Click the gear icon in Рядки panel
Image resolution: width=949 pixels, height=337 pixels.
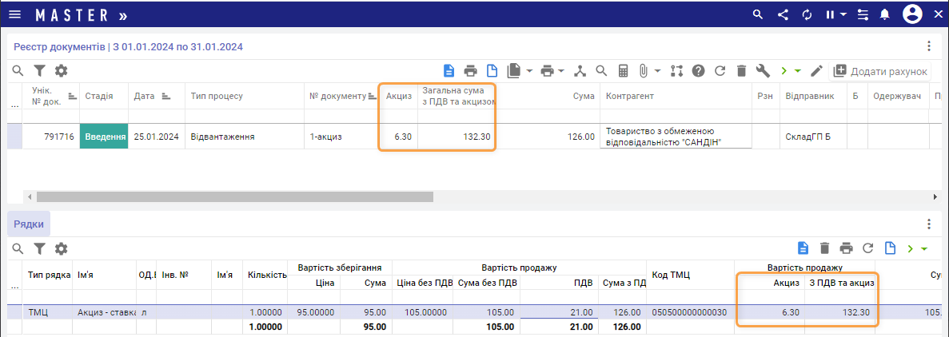pyautogui.click(x=61, y=248)
